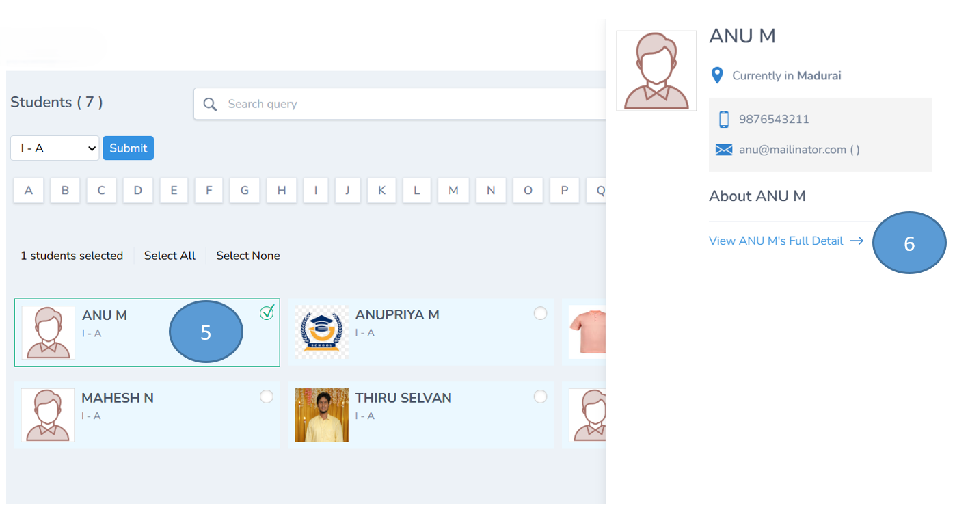
Task: Click the arrow icon after View ANU M's Full Detail
Action: 855,241
